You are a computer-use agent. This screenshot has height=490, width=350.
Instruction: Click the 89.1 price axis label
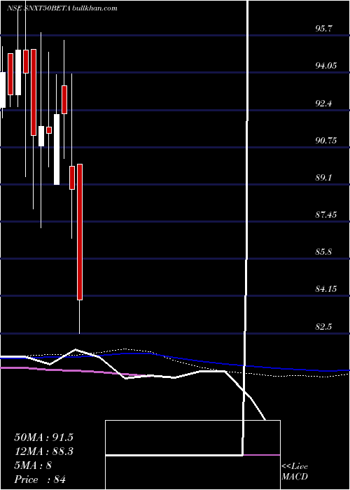point(323,178)
